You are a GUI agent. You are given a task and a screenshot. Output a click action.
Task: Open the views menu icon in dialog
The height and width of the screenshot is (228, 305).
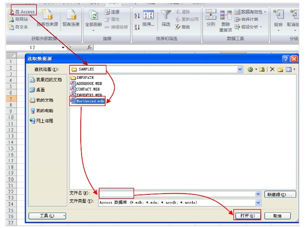point(288,69)
